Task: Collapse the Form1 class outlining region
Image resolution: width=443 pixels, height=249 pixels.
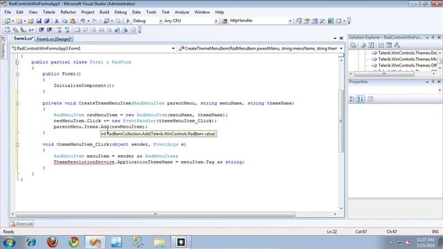Action: 17,62
